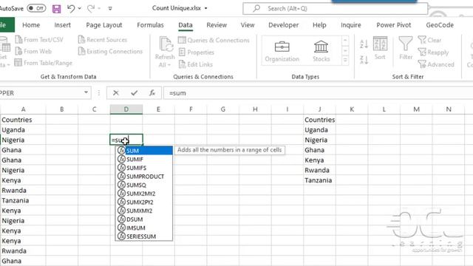
Task: Click Queries & Connections button
Action: click(x=214, y=40)
